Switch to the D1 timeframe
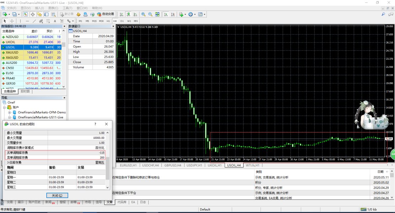395x213 pixels. point(122,21)
